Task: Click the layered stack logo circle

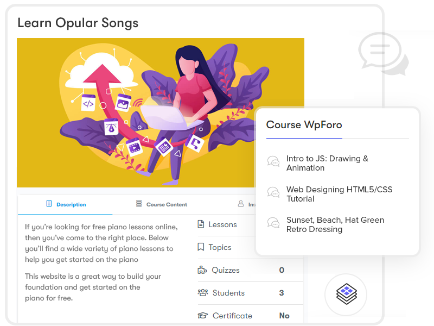Action: click(346, 294)
